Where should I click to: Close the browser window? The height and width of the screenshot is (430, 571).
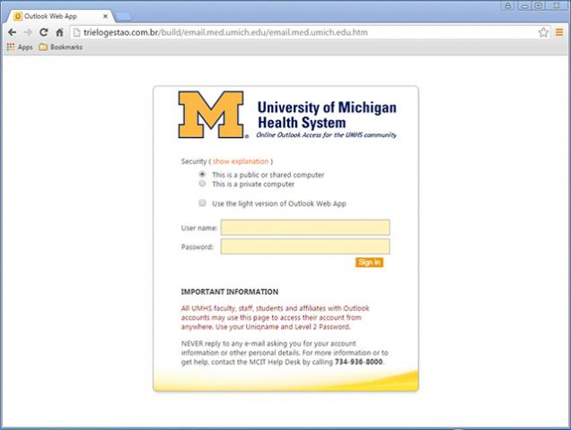(557, 5)
